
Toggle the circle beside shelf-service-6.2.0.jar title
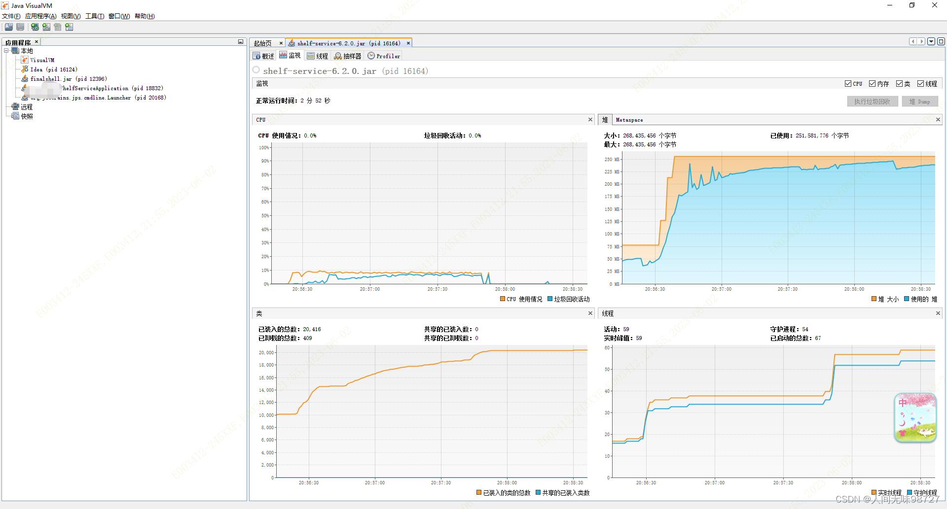256,70
